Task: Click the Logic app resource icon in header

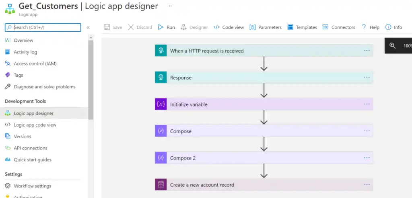Action: (10, 9)
